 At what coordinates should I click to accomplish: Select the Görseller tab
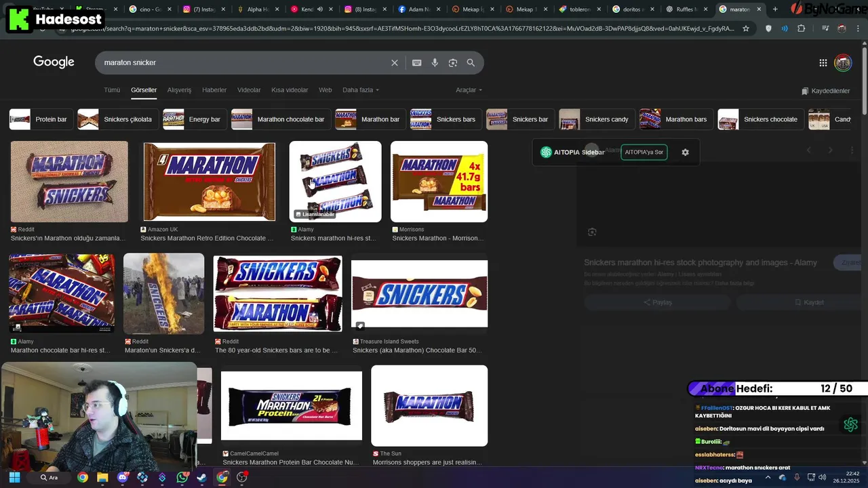click(144, 90)
